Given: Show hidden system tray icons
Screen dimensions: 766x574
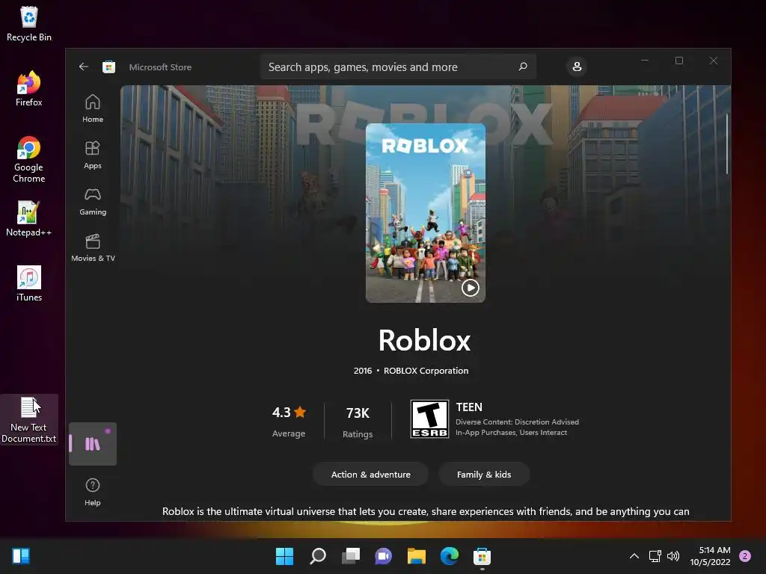Looking at the screenshot, I should point(634,556).
